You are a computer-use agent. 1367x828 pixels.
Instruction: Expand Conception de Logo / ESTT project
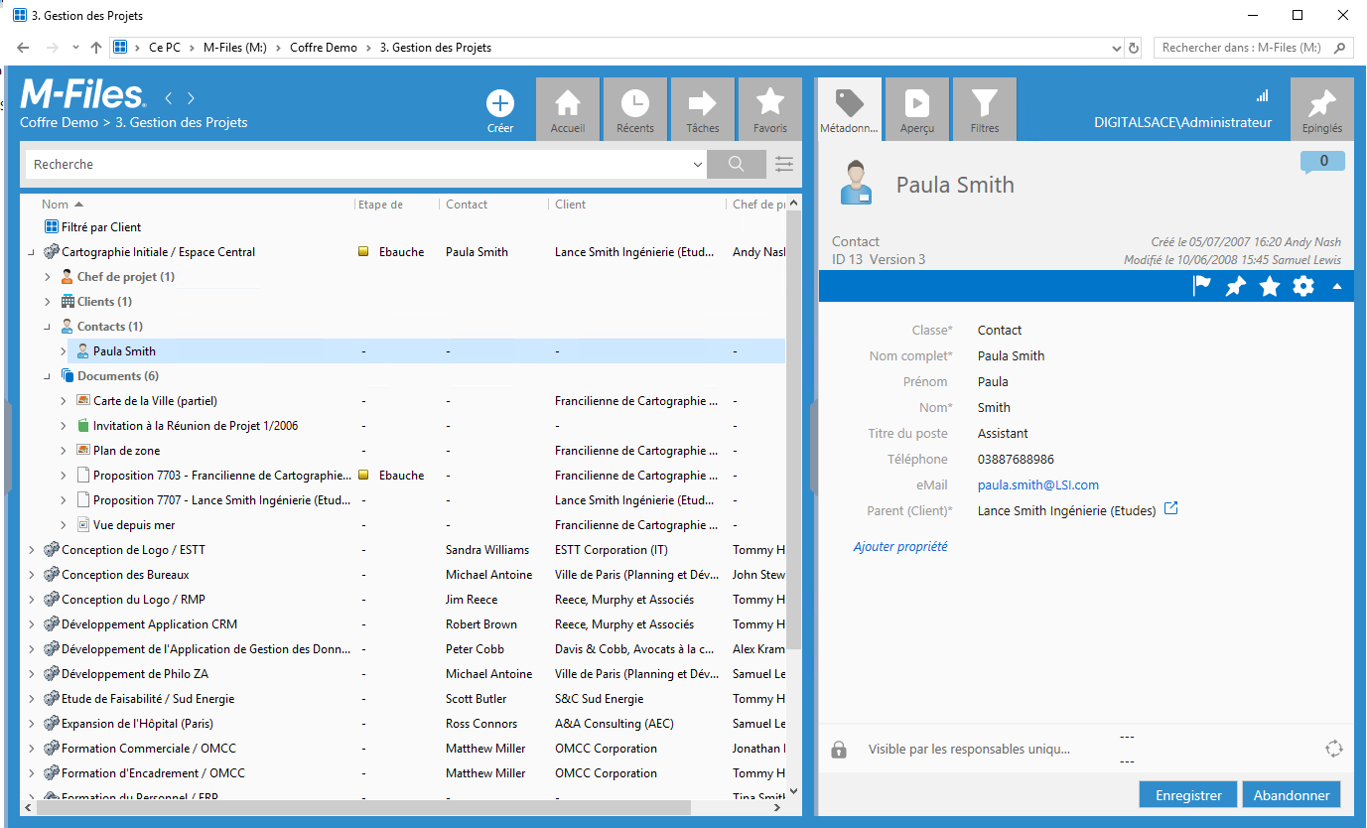pos(31,550)
